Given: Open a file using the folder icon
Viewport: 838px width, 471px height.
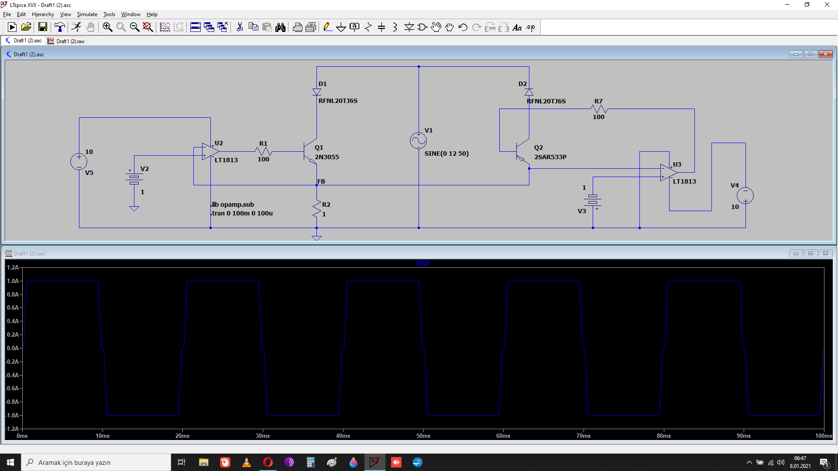Looking at the screenshot, I should coord(26,27).
